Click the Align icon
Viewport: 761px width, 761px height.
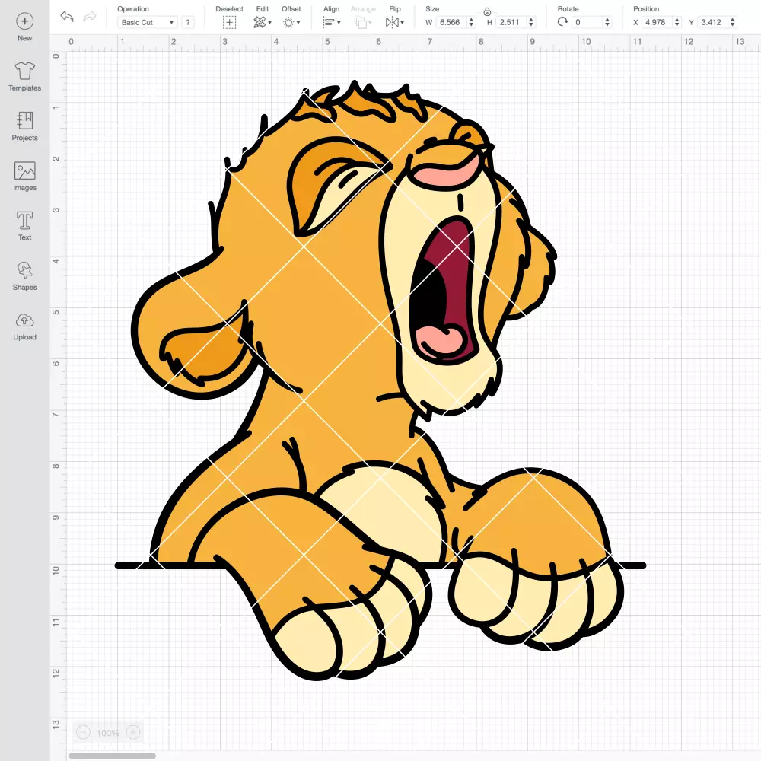pyautogui.click(x=329, y=22)
